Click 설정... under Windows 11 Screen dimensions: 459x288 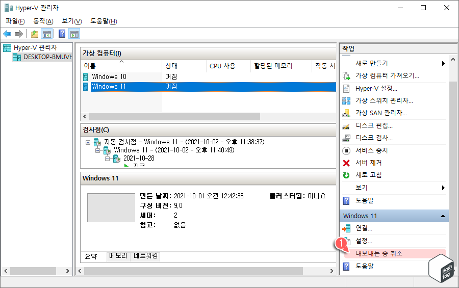pos(364,241)
